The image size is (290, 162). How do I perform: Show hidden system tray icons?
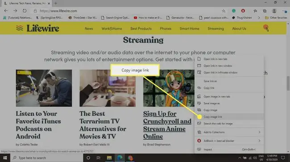coord(240,158)
